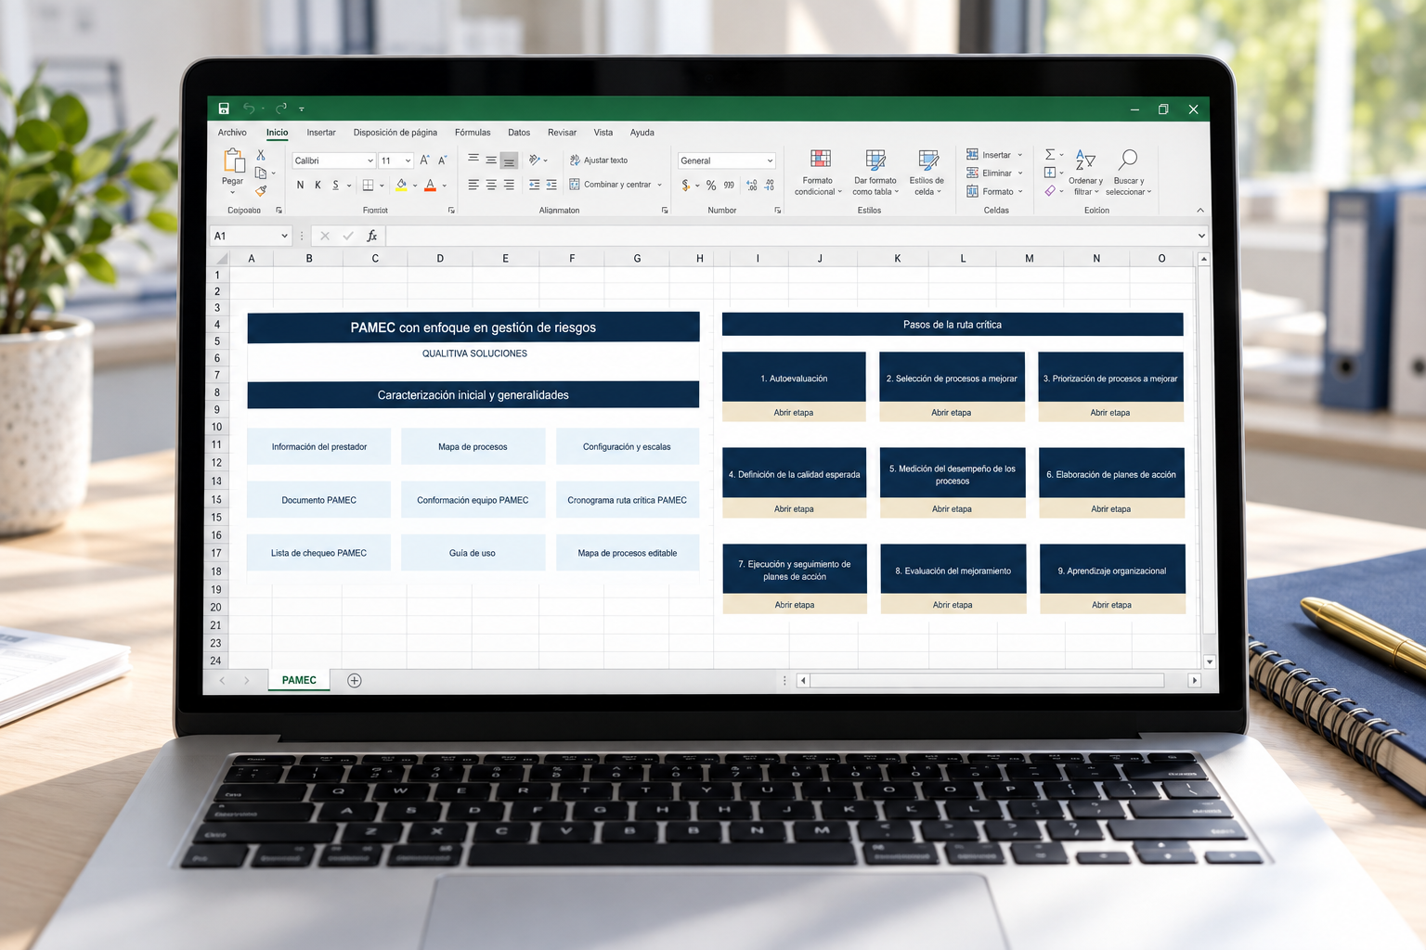This screenshot has height=950, width=1426.
Task: Click the Información del prestador button
Action: click(x=319, y=447)
